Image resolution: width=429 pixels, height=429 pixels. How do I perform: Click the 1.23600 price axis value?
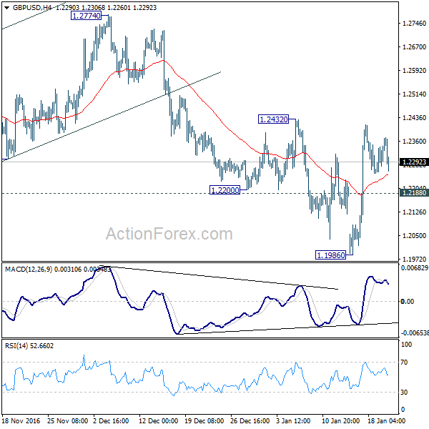(x=414, y=141)
